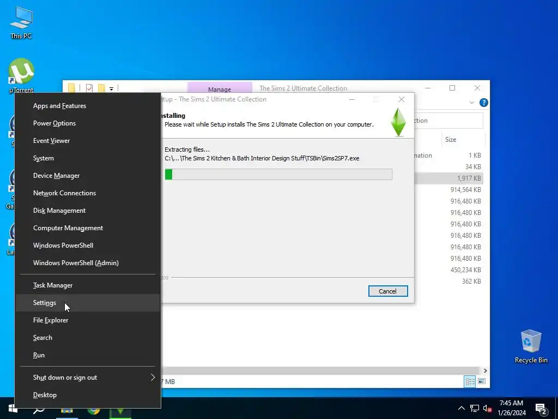Open File Explorer help icon
This screenshot has width=558, height=419.
(x=484, y=103)
